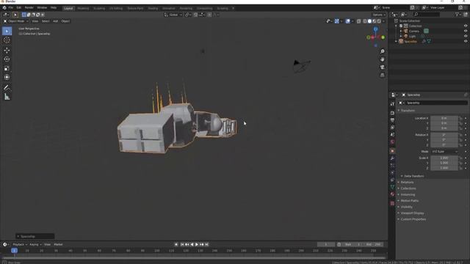Image resolution: width=470 pixels, height=264 pixels.
Task: Open the Render properties tab
Action: 392,113
